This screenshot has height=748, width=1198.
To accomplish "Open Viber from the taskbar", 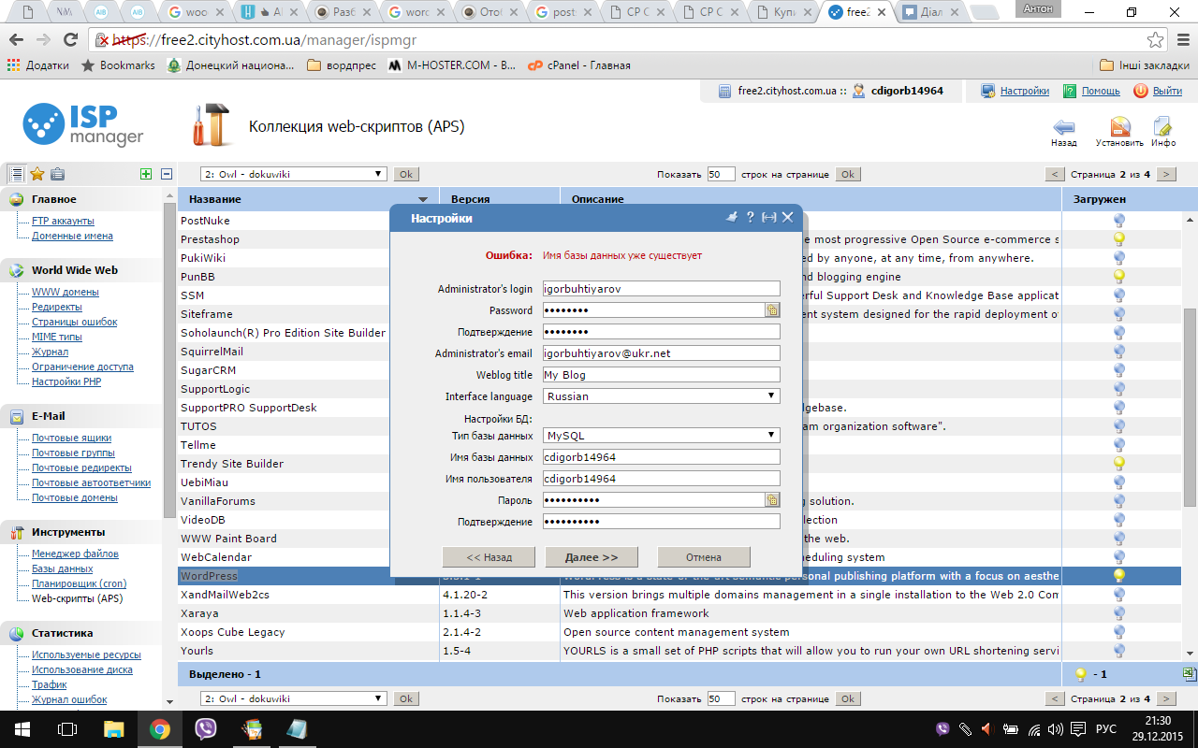I will (206, 728).
